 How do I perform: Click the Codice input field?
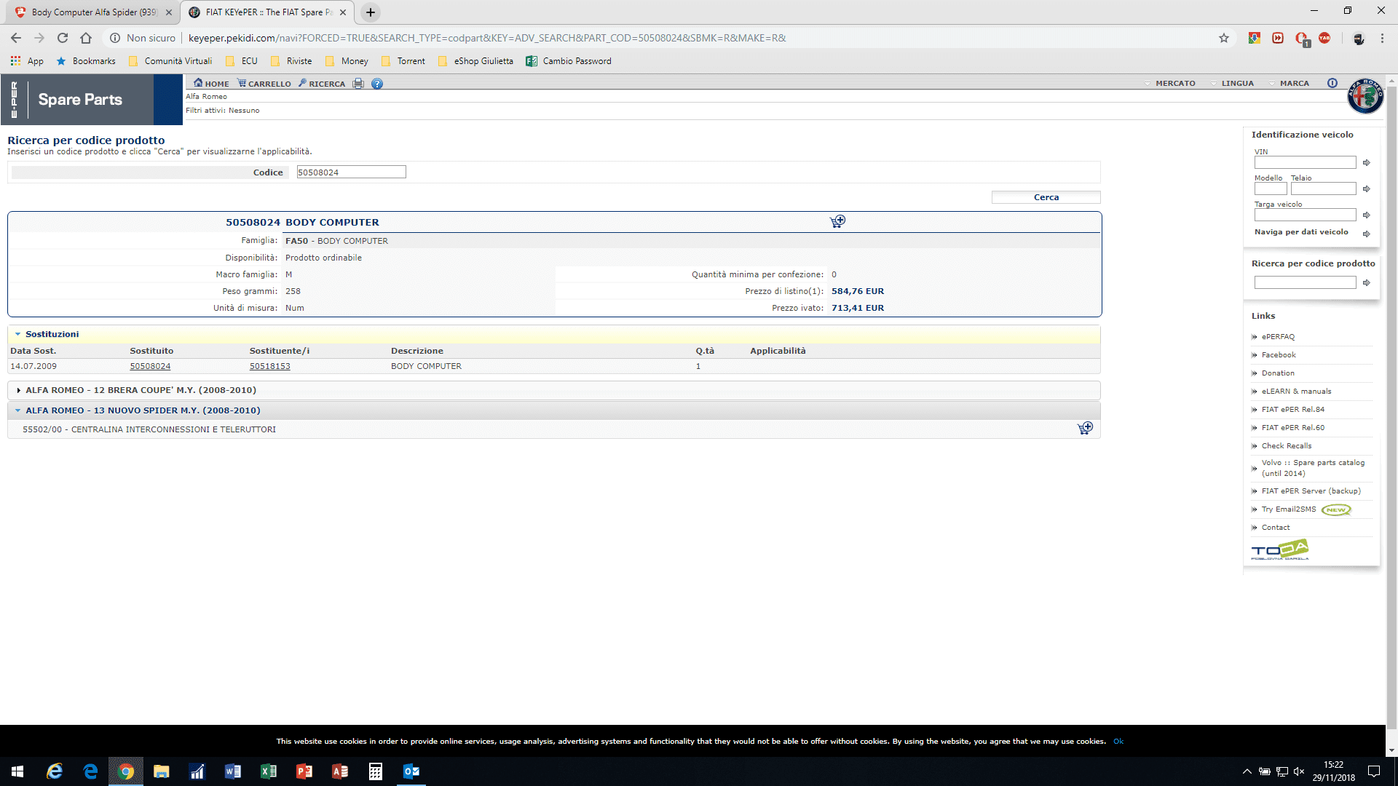pos(351,172)
